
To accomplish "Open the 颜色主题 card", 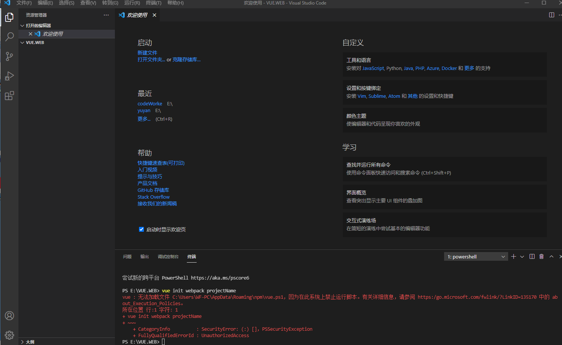I will tap(444, 120).
